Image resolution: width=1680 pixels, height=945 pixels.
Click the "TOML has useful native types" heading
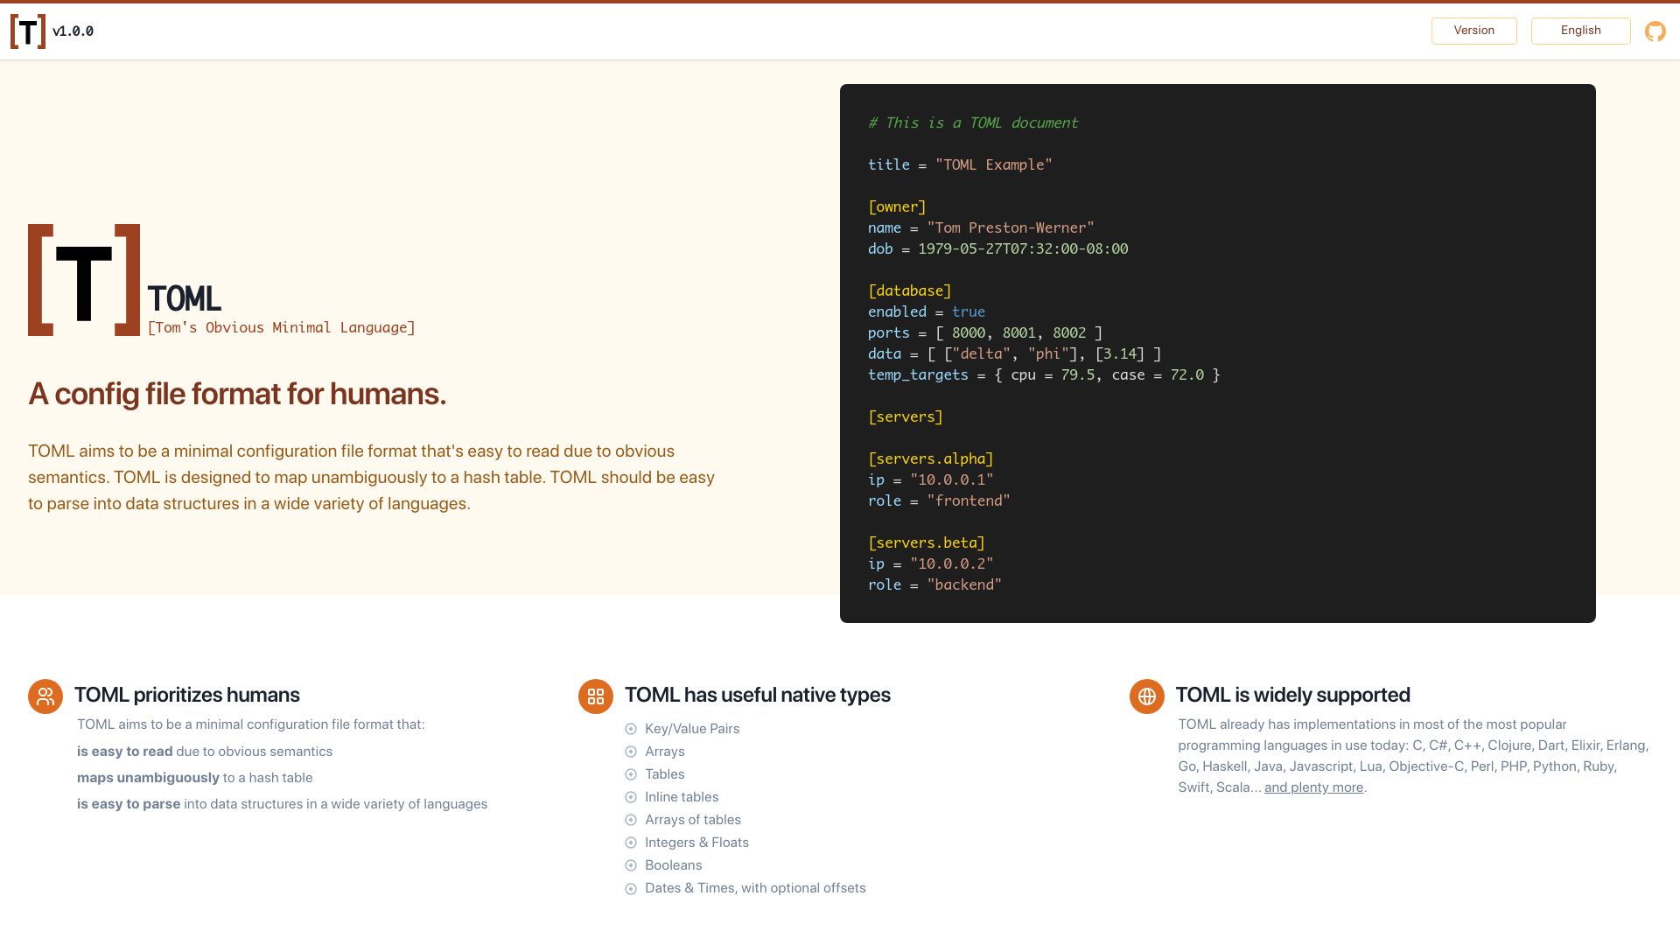click(x=757, y=695)
